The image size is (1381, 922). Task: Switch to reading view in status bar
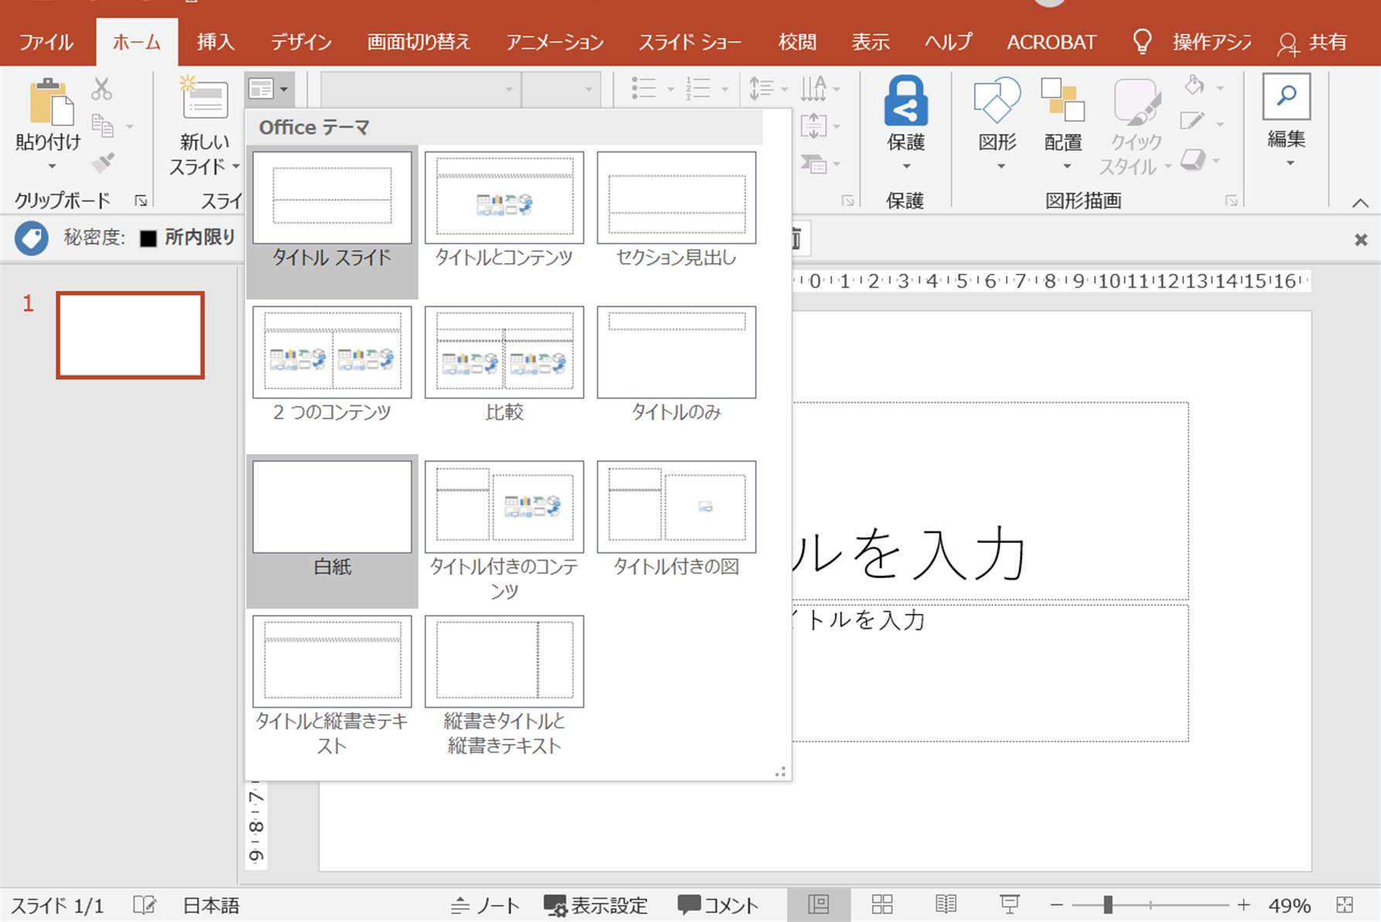pyautogui.click(x=946, y=904)
